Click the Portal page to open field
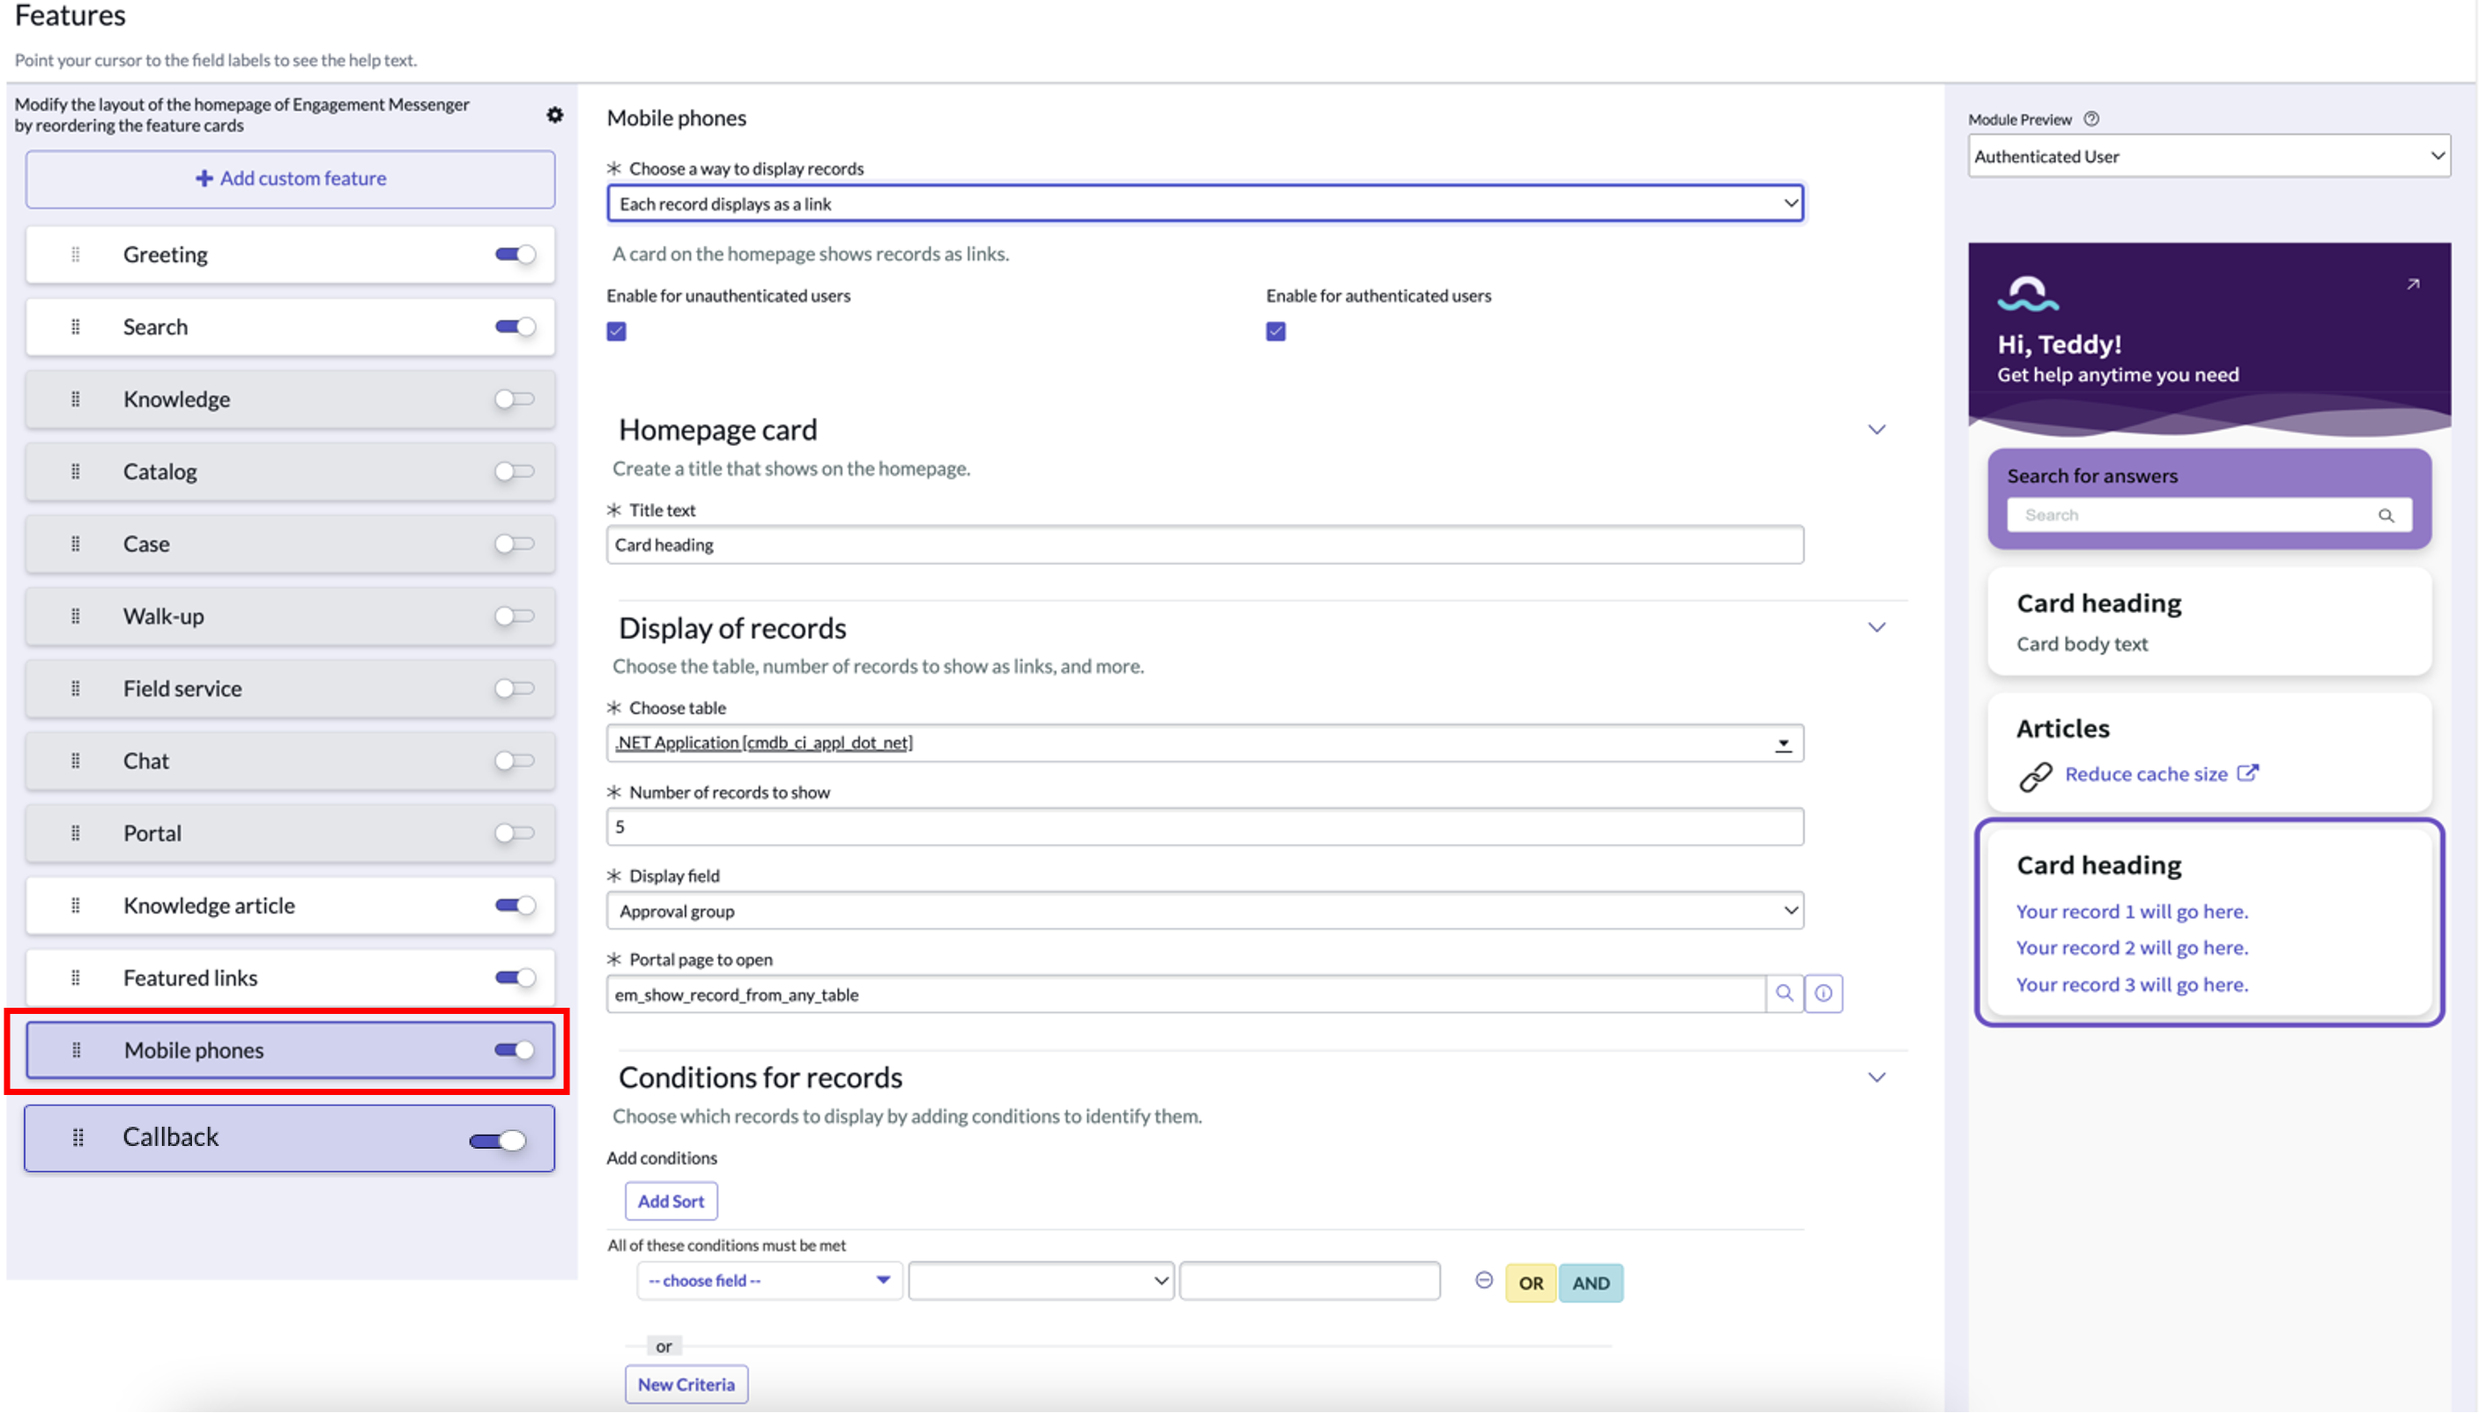This screenshot has width=2480, height=1413. [1186, 995]
